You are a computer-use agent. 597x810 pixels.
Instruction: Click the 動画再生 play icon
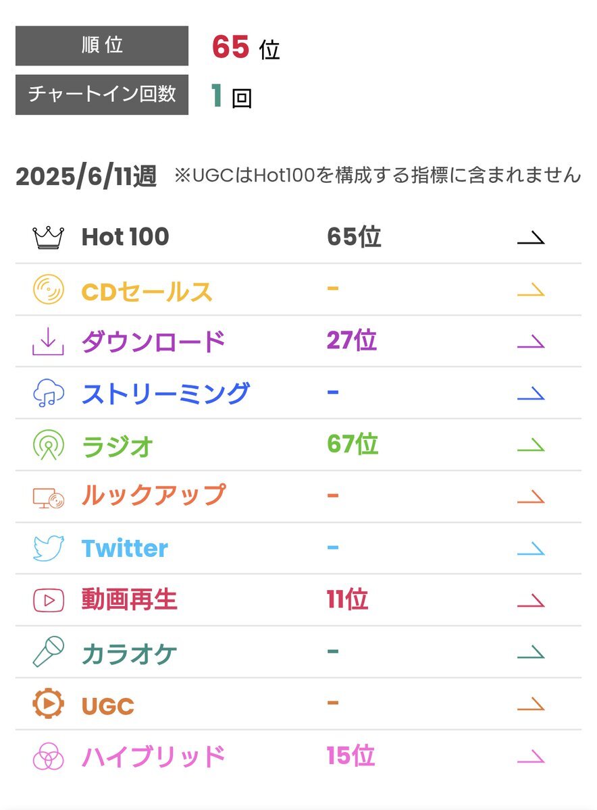[x=49, y=600]
